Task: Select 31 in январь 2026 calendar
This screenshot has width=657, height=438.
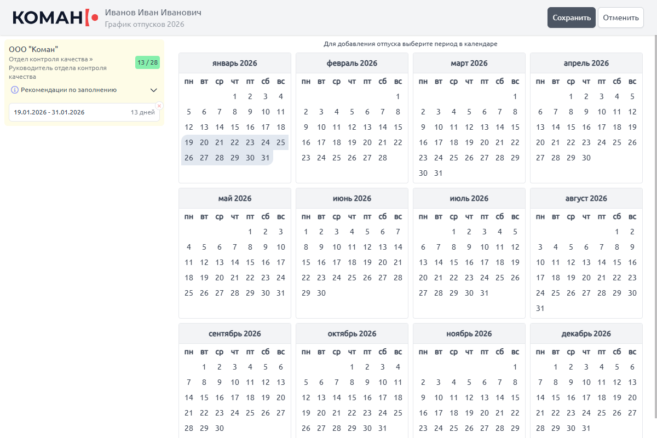Action: click(266, 158)
